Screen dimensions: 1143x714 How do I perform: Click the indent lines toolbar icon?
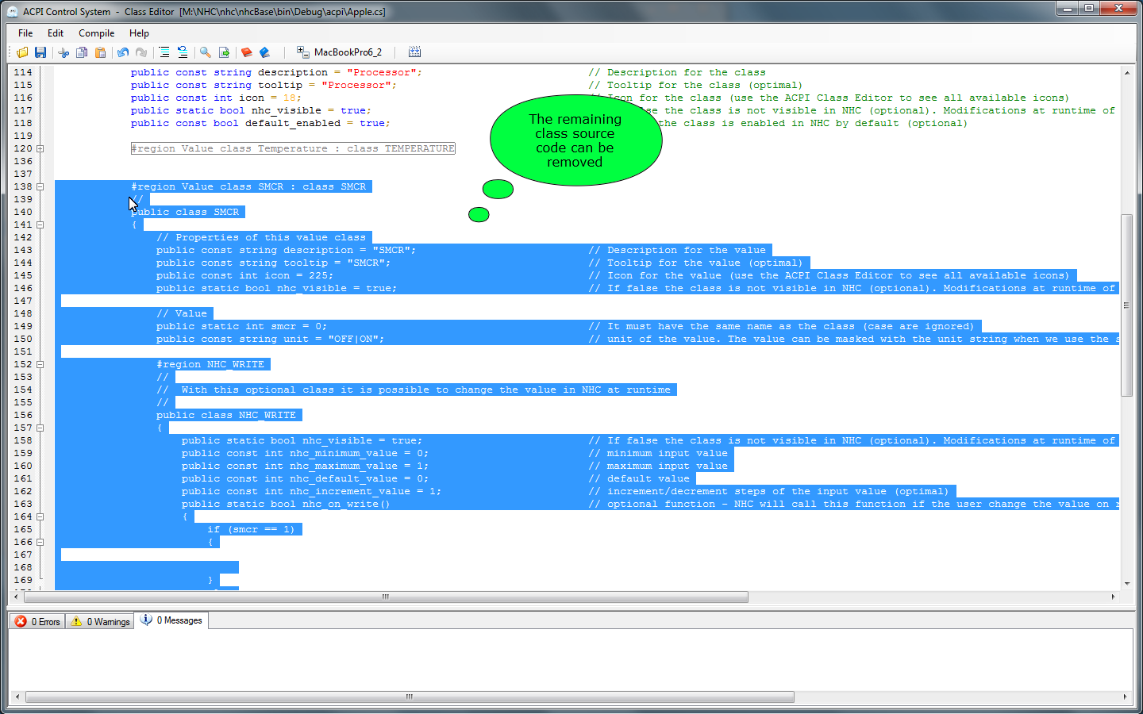164,52
